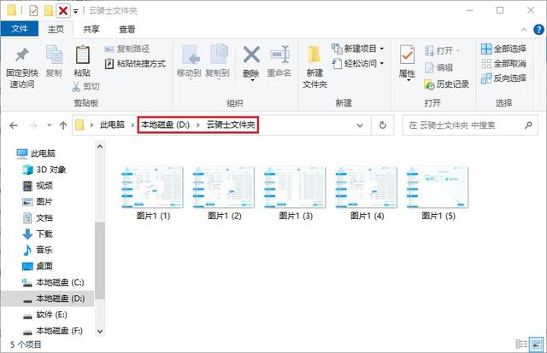547x353 pixels.
Task: Click the Up one level arrow
Action: coord(63,125)
